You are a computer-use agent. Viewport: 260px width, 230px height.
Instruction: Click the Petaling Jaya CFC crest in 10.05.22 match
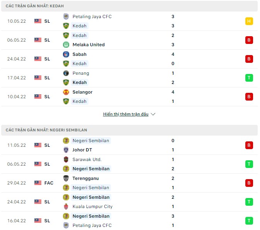point(66,17)
